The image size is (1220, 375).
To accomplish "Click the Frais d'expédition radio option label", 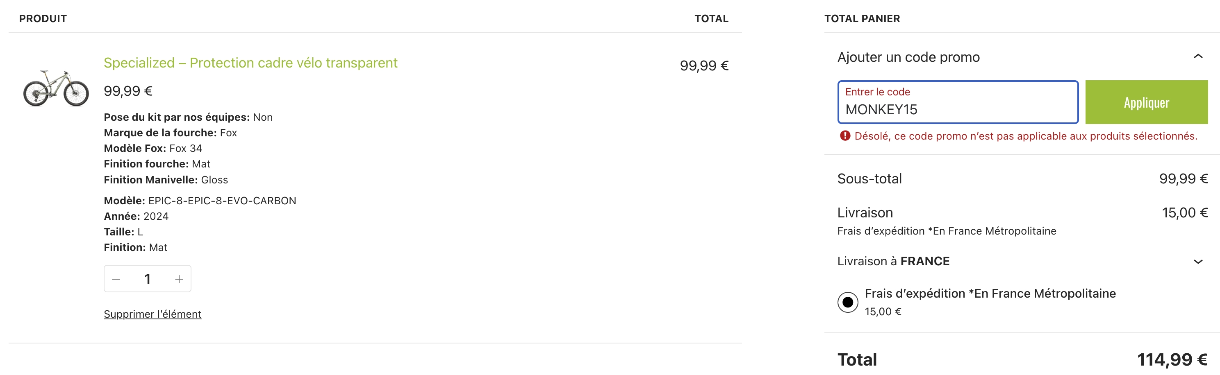I will (x=990, y=294).
